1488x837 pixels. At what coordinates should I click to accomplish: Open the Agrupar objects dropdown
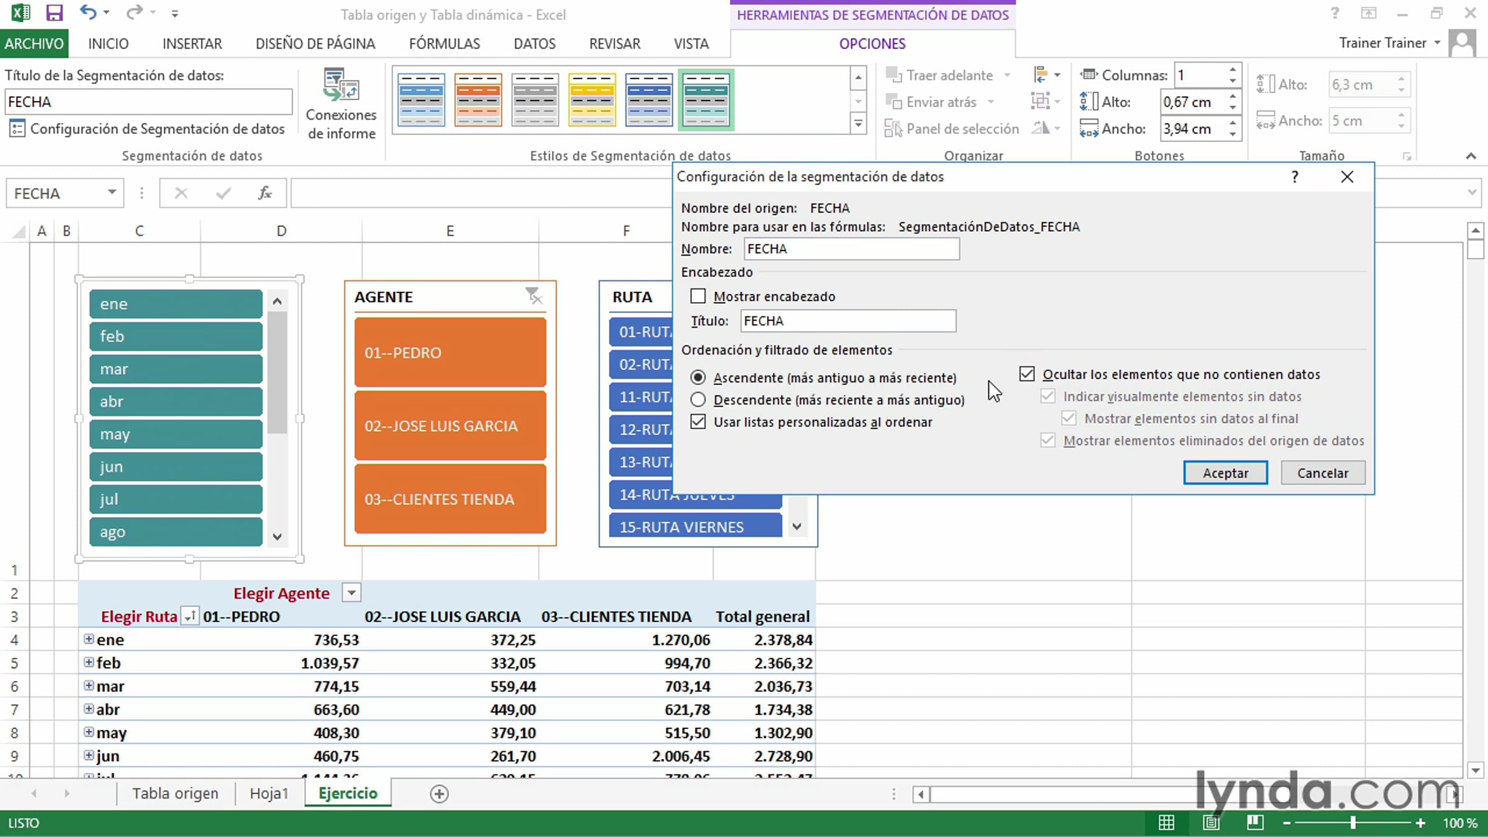(x=1046, y=102)
